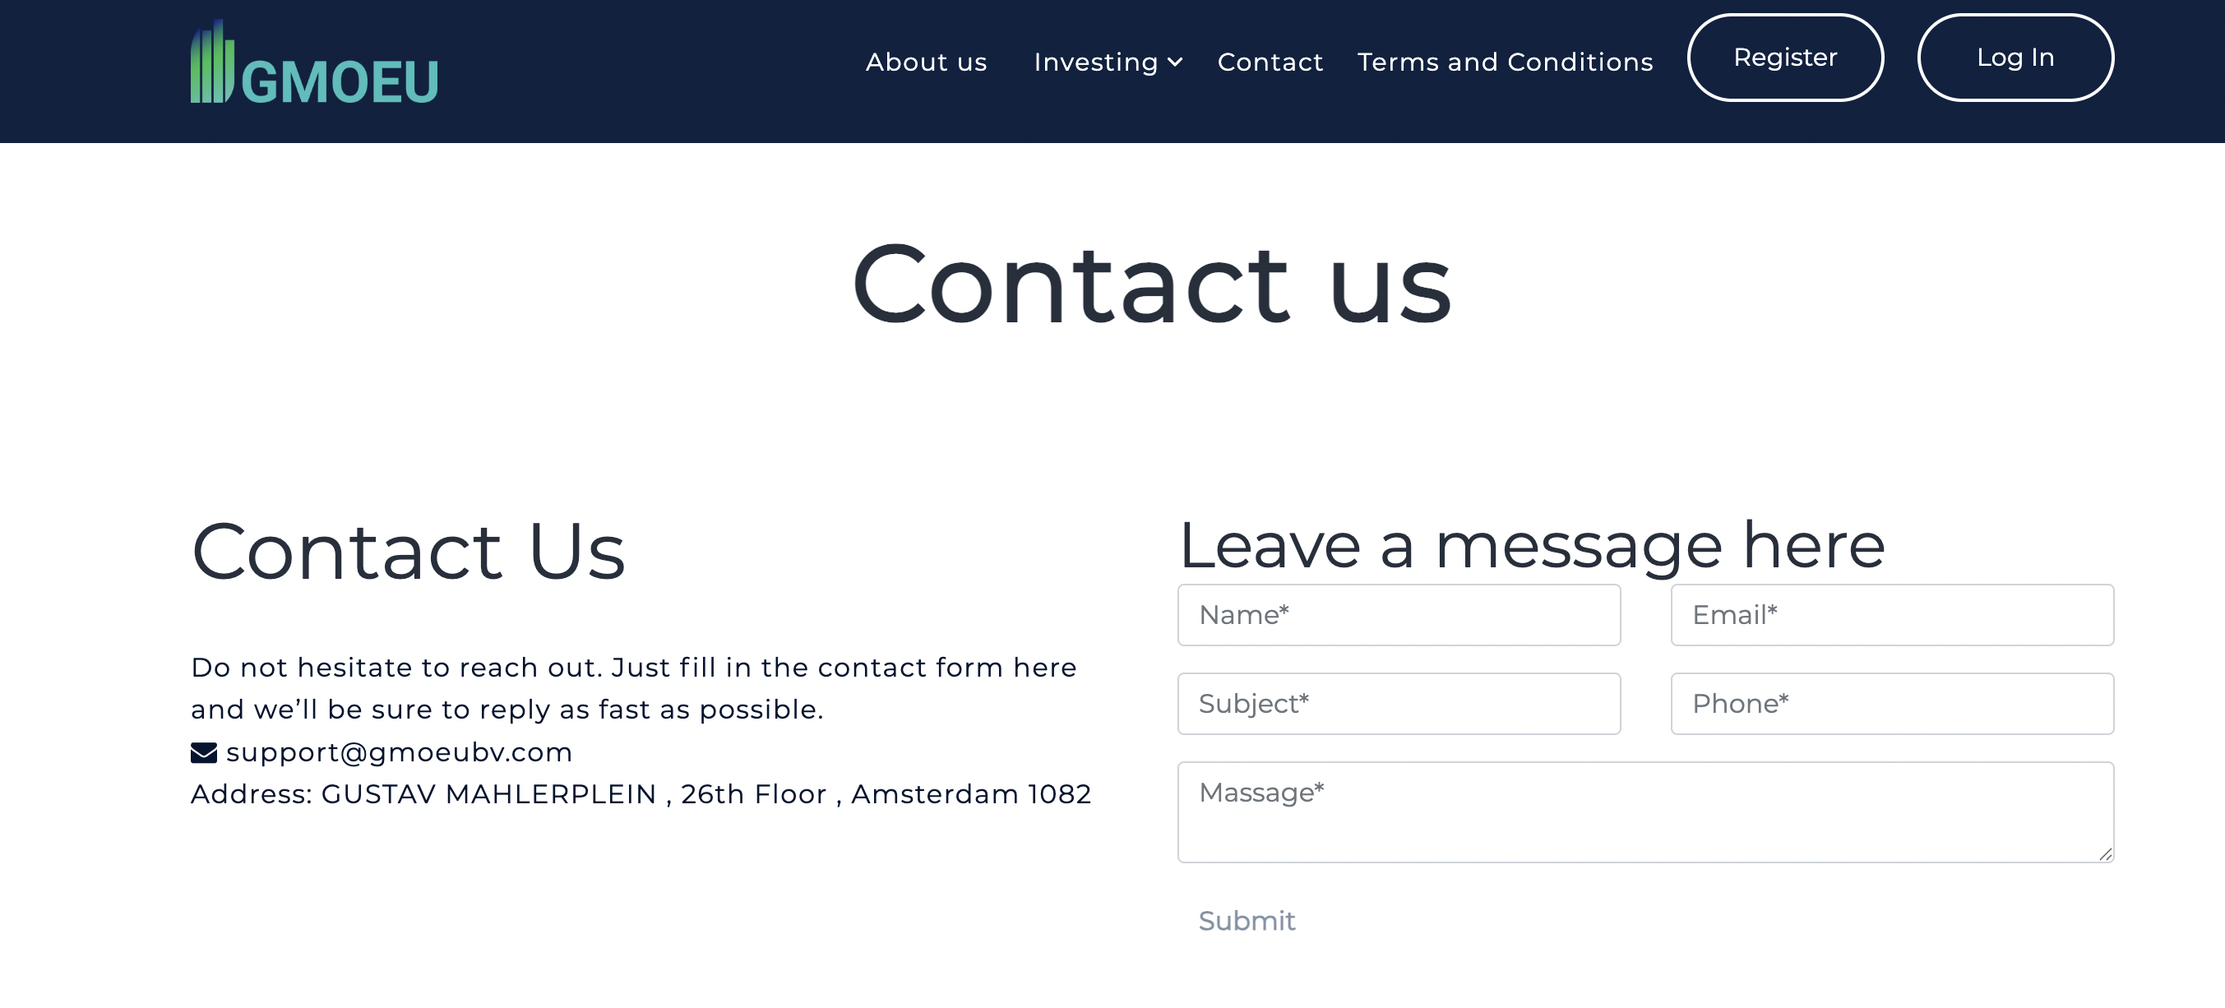2225x1008 pixels.
Task: Click the GUSTAV MAHLERPLEIN address line
Action: click(641, 793)
